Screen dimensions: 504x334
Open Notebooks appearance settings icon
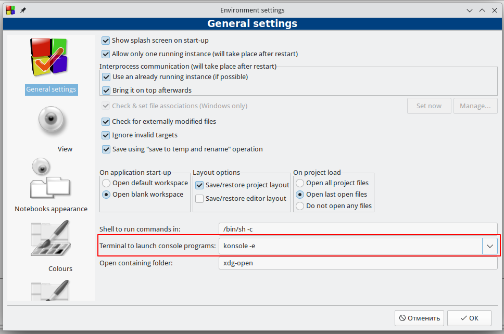click(x=51, y=179)
